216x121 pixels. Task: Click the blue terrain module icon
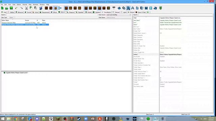click(x=119, y=8)
